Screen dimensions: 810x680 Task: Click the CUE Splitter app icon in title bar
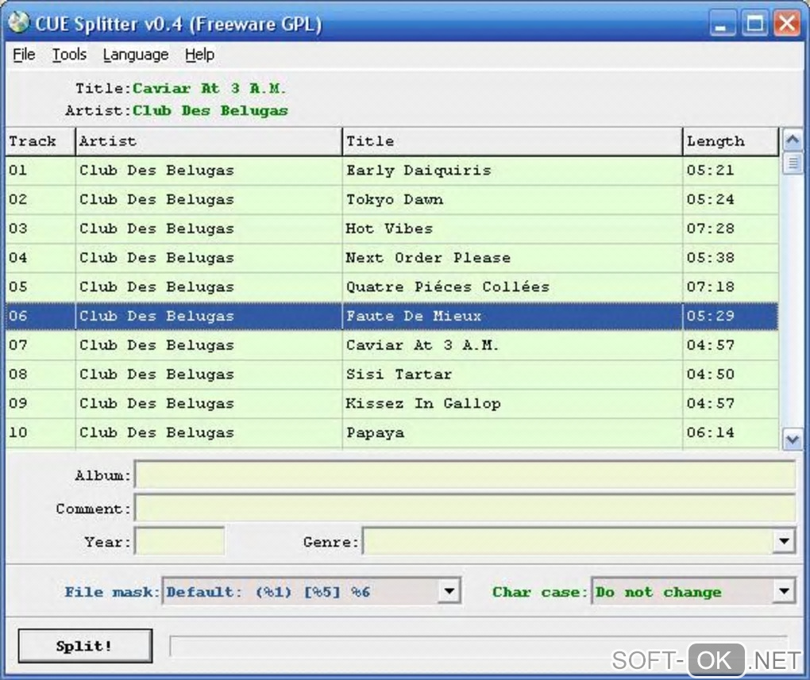(x=18, y=22)
